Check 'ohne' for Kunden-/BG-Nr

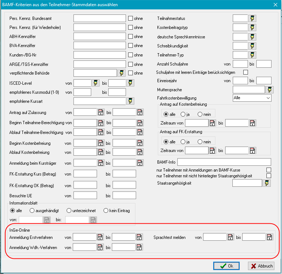click(x=130, y=55)
